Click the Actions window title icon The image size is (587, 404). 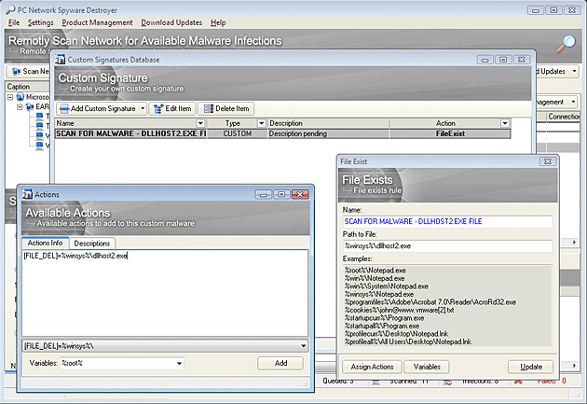(26, 194)
